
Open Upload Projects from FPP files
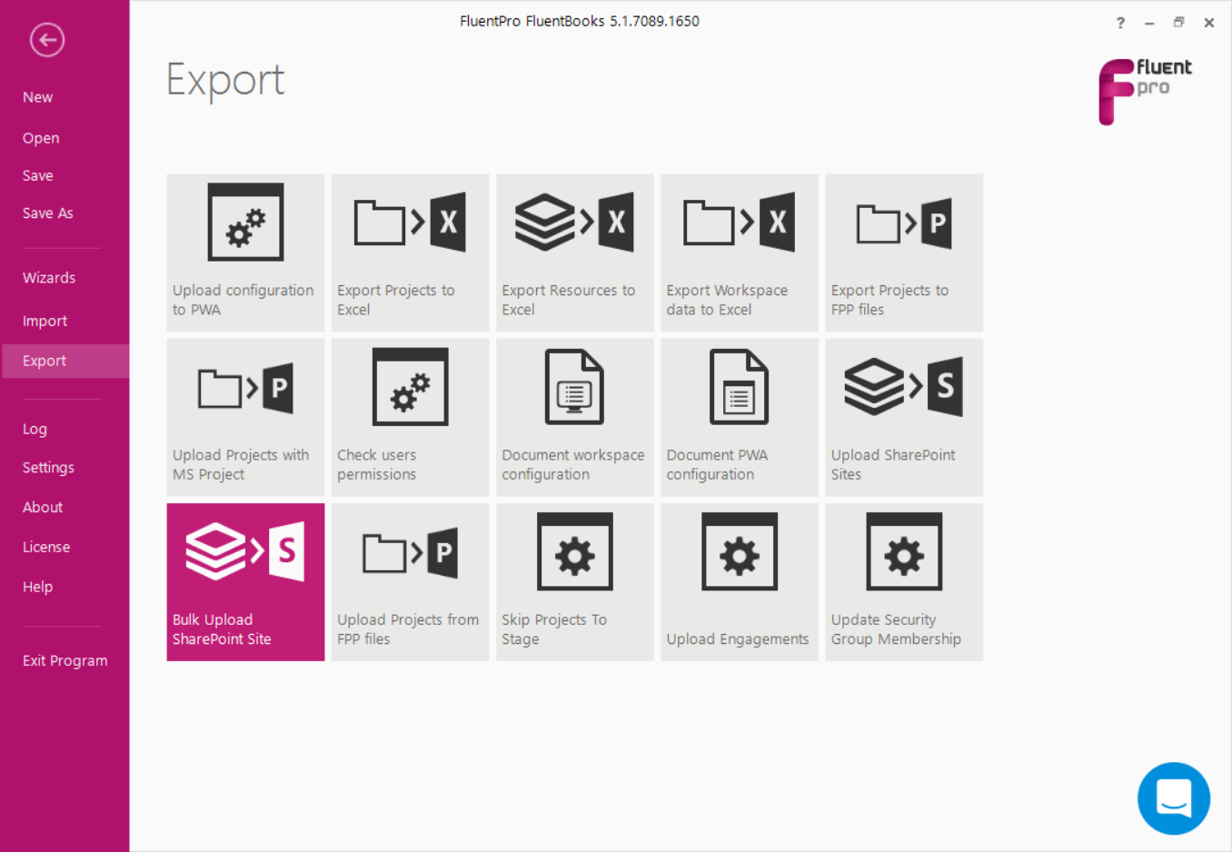tap(410, 582)
